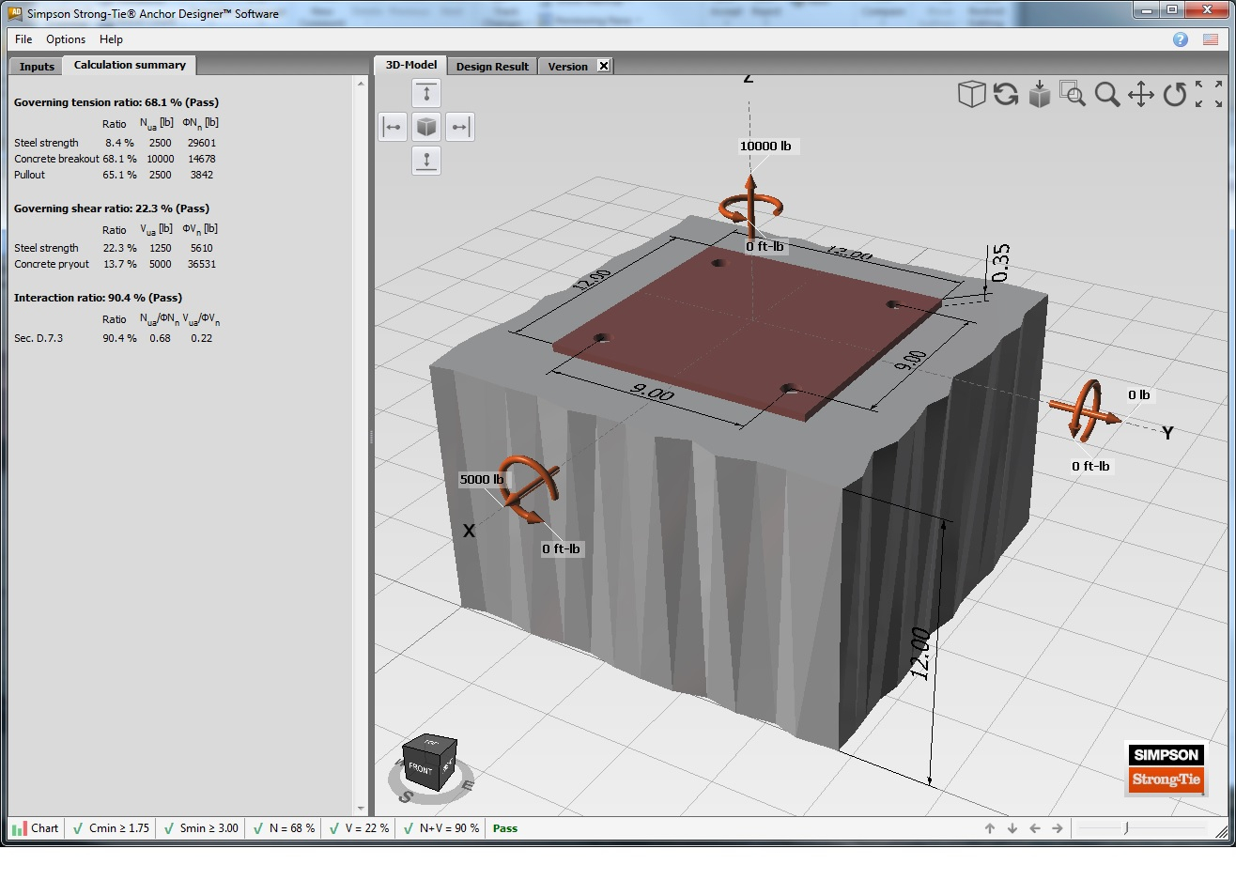
Task: Open the help question mark icon
Action: click(1181, 39)
